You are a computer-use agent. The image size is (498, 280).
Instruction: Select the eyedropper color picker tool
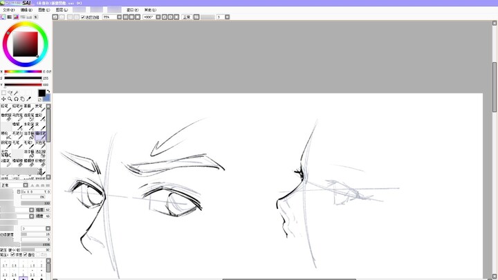pyautogui.click(x=29, y=99)
